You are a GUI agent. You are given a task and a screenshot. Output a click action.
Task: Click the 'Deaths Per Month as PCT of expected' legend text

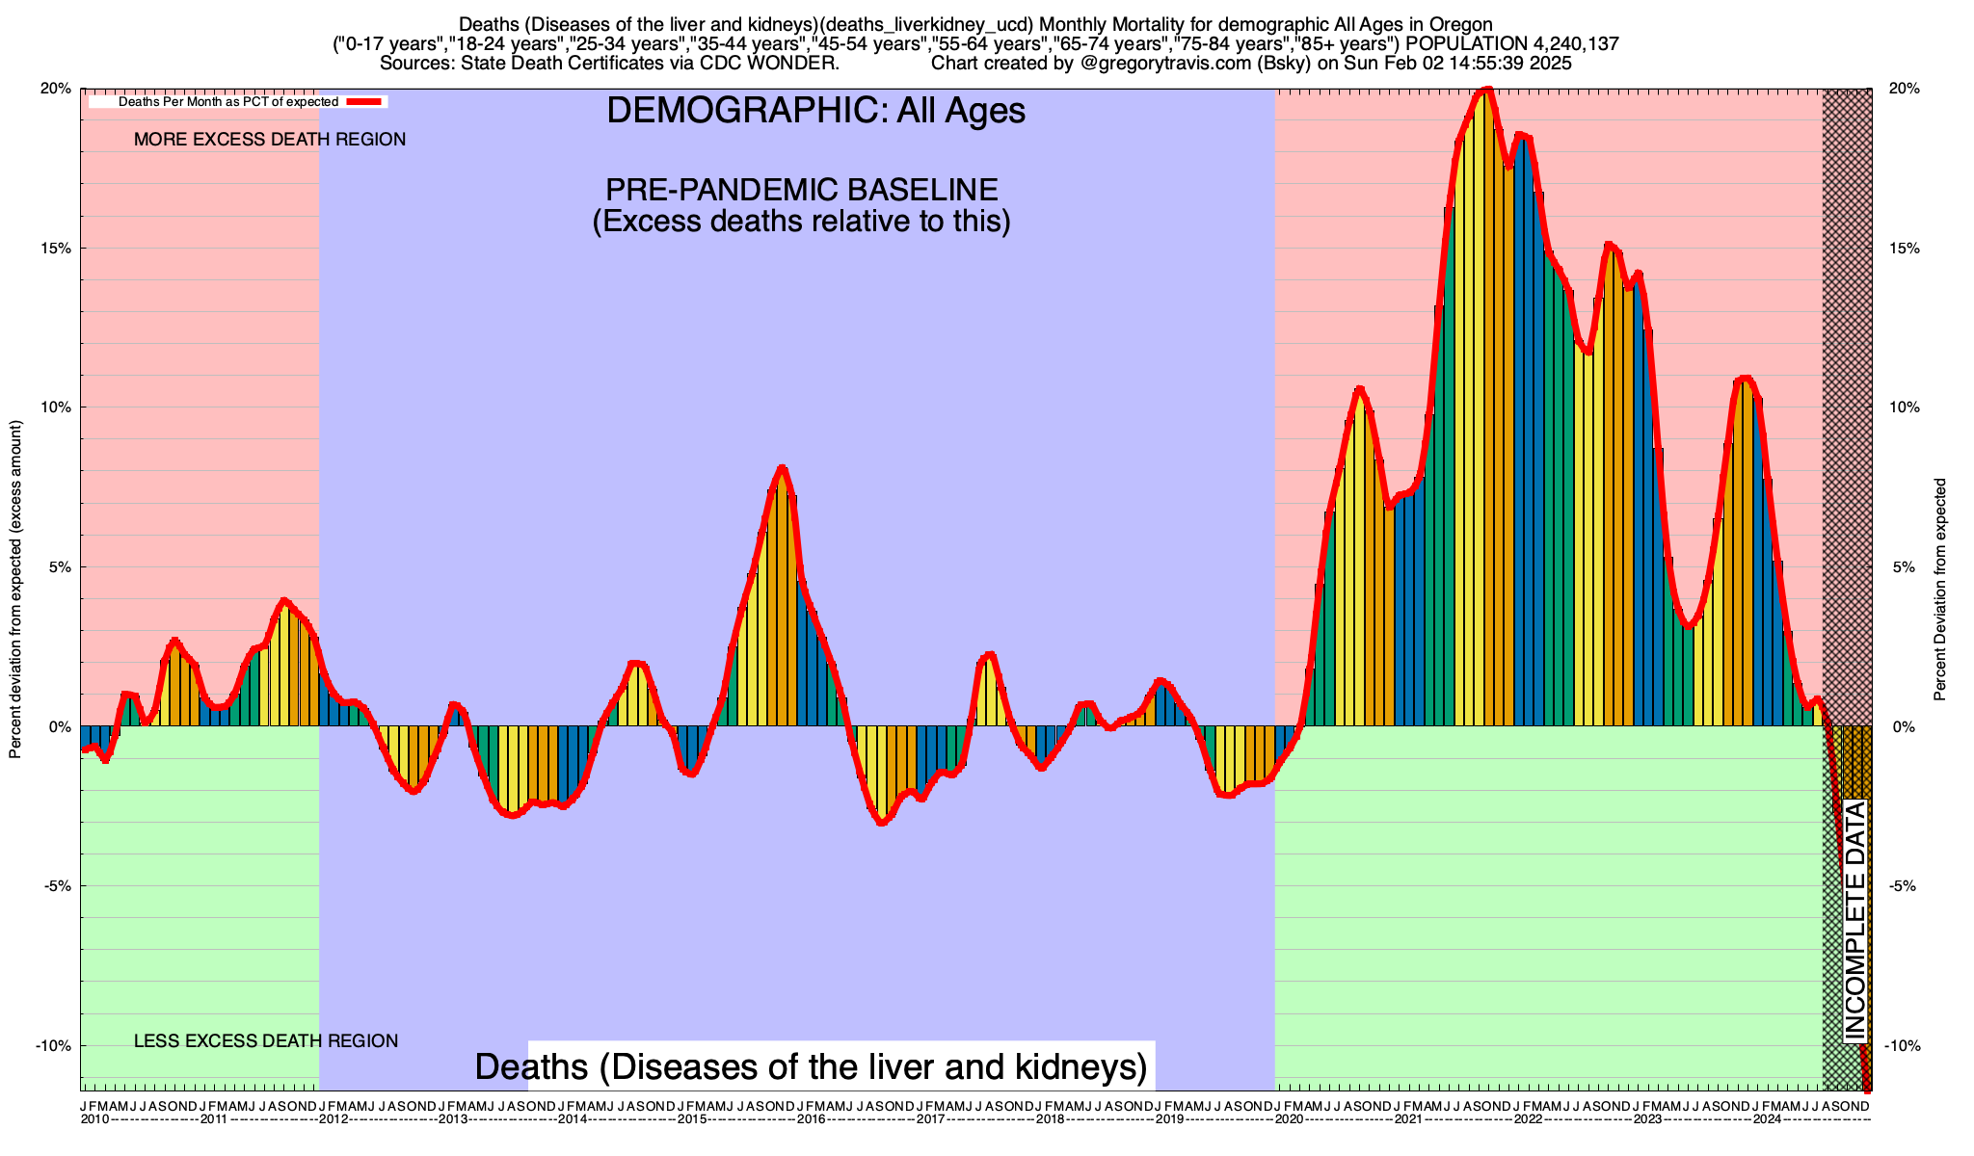click(x=227, y=101)
